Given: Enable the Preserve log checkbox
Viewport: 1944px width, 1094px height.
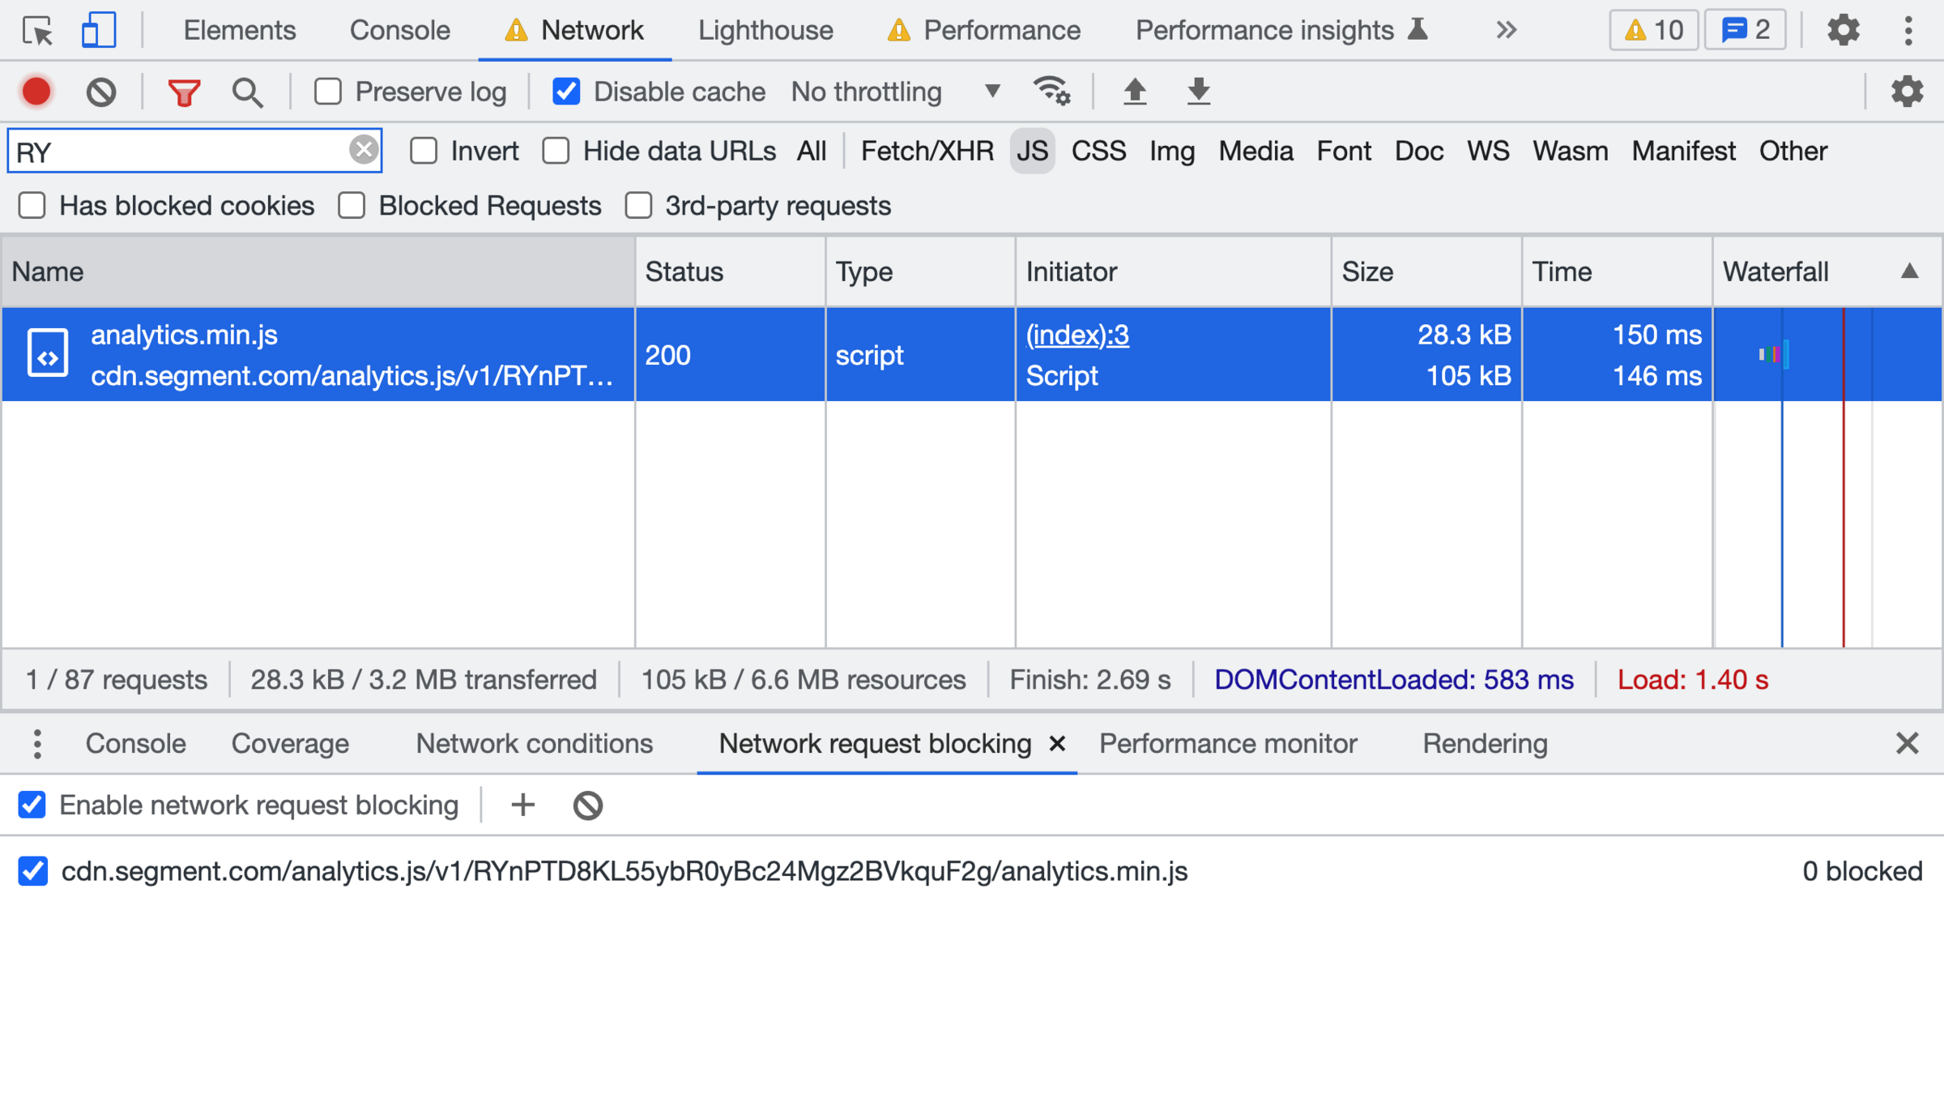Looking at the screenshot, I should pos(328,92).
